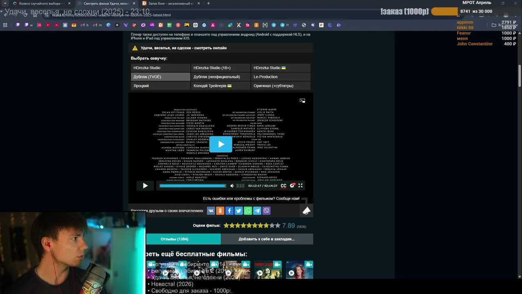Open the Отзывы (1384) tab
Screen dimensions: 522x294
[183, 239]
